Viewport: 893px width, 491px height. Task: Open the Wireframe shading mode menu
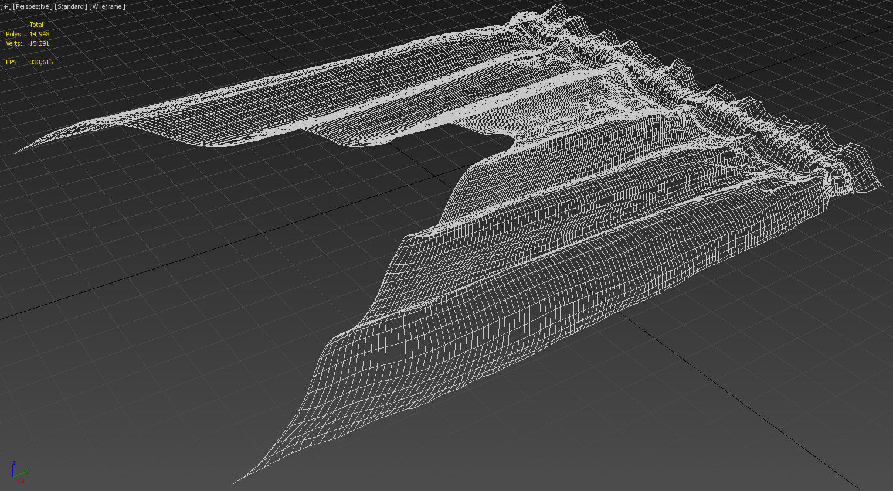(x=107, y=6)
